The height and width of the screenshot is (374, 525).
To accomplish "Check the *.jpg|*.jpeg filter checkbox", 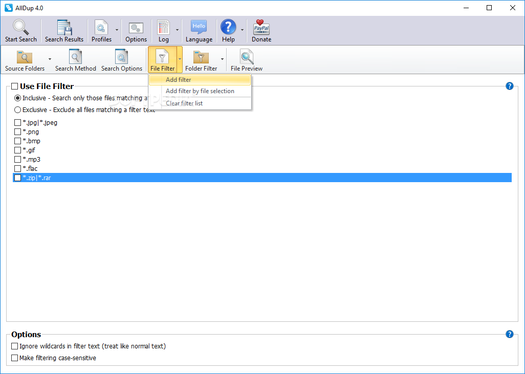I will [18, 123].
